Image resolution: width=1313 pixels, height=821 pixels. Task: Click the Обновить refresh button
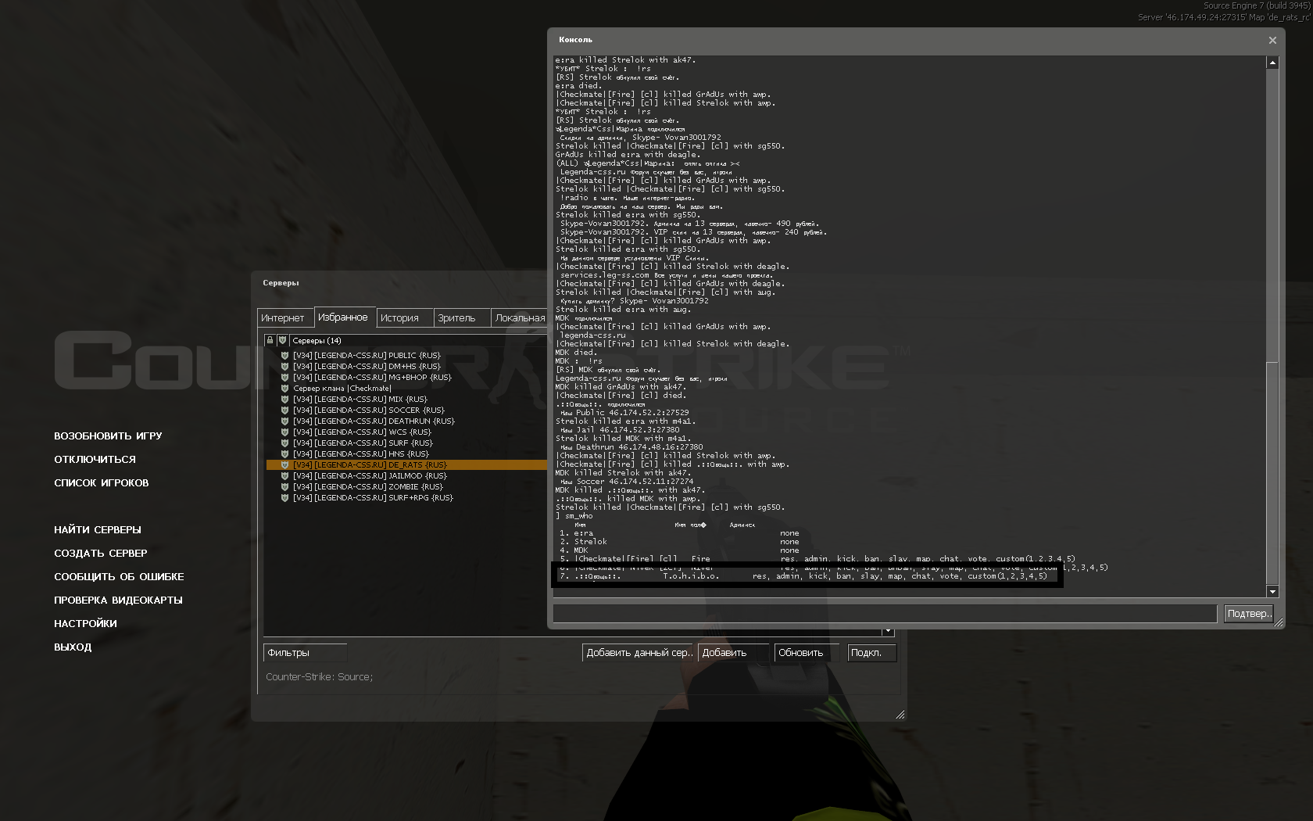pos(806,653)
